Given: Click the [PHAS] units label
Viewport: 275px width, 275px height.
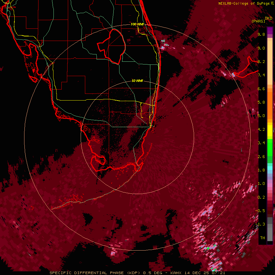Looking at the screenshot, I should point(258,21).
